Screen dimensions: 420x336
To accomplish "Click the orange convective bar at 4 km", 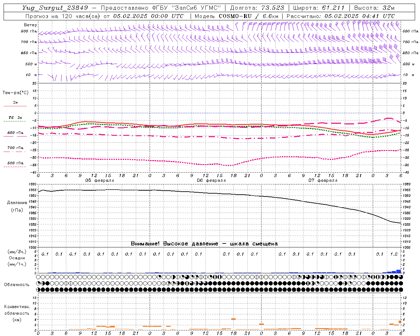I will 233,319.
